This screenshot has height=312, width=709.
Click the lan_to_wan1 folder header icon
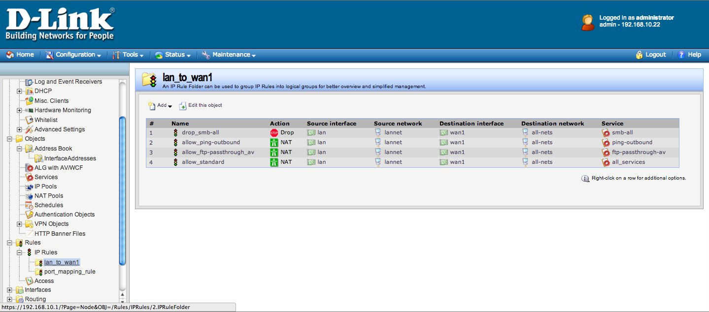click(x=150, y=79)
